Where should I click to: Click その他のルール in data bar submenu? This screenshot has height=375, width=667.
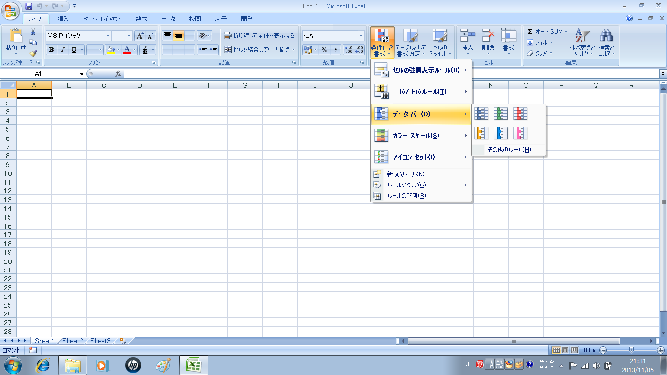pyautogui.click(x=511, y=150)
